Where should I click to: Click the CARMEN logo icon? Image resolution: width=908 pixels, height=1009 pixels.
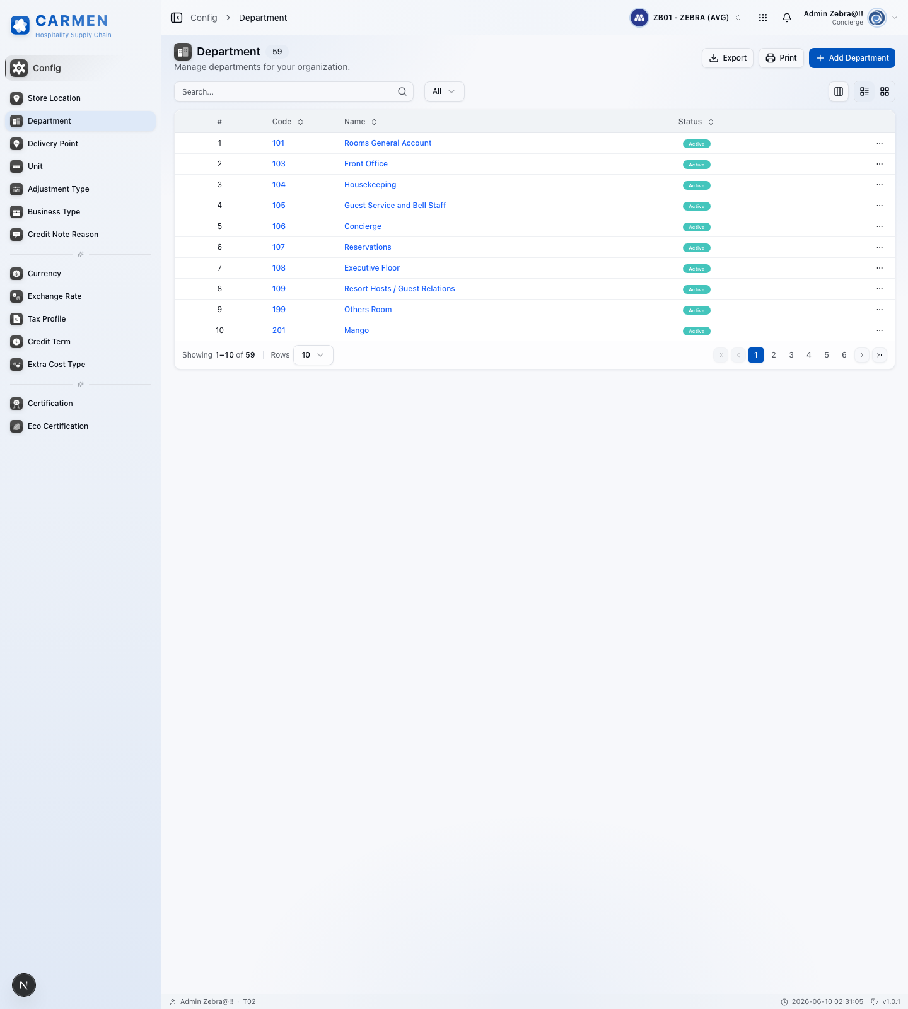tap(20, 25)
